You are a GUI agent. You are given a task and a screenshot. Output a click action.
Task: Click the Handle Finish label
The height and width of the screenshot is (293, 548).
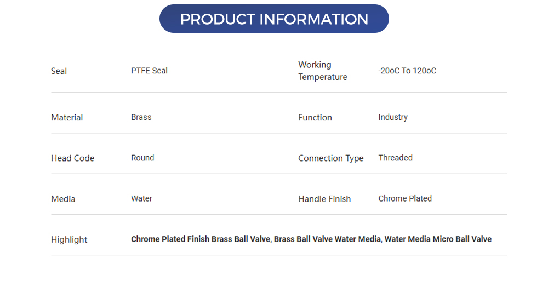tap(324, 199)
